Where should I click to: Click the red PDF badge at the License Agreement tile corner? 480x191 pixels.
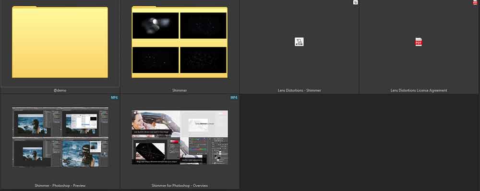475,2
